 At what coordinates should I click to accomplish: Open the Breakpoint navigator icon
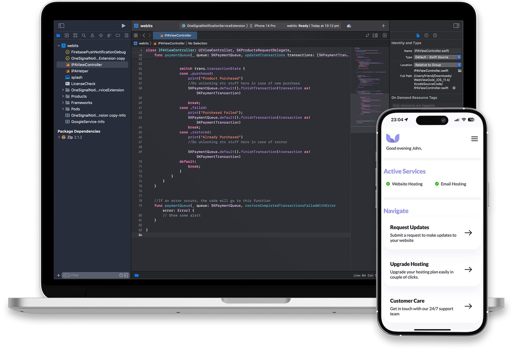(x=118, y=35)
